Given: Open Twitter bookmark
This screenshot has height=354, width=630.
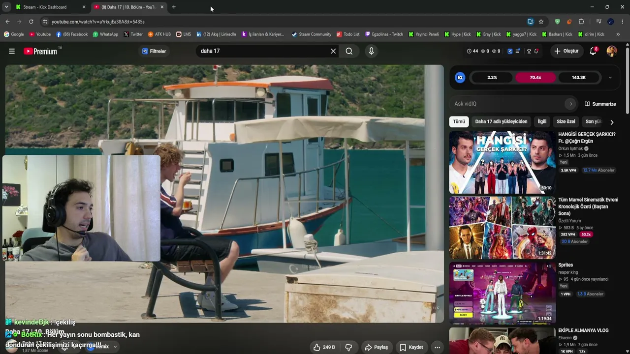Looking at the screenshot, I should [x=133, y=34].
